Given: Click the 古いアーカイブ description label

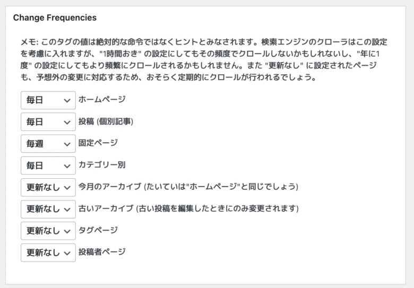Looking at the screenshot, I should [x=188, y=208].
